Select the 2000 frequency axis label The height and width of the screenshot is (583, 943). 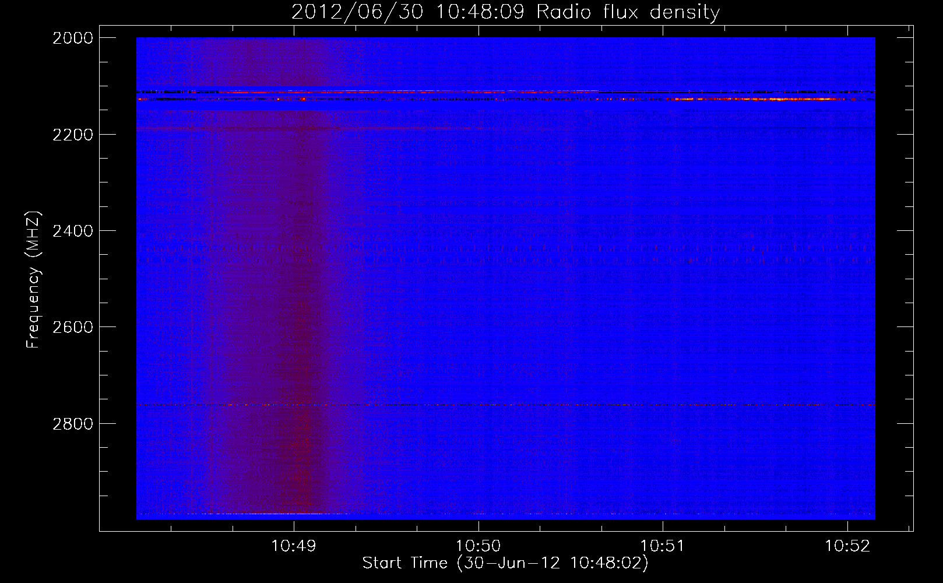click(x=73, y=38)
